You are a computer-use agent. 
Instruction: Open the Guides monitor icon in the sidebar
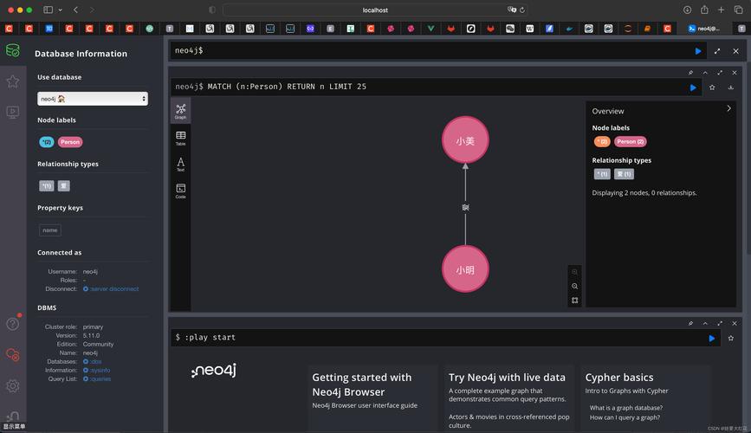(13, 112)
